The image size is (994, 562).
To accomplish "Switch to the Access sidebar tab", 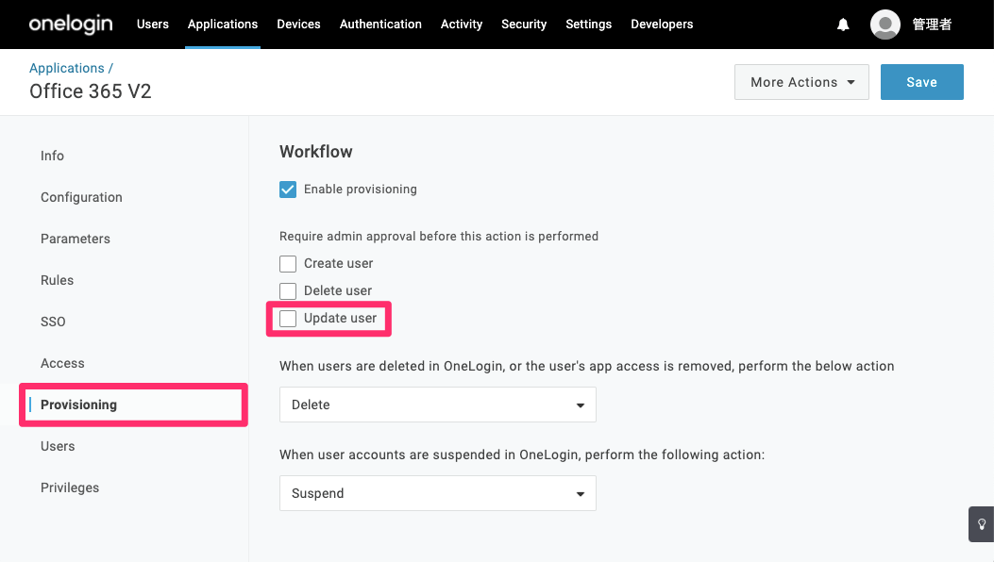I will [62, 363].
